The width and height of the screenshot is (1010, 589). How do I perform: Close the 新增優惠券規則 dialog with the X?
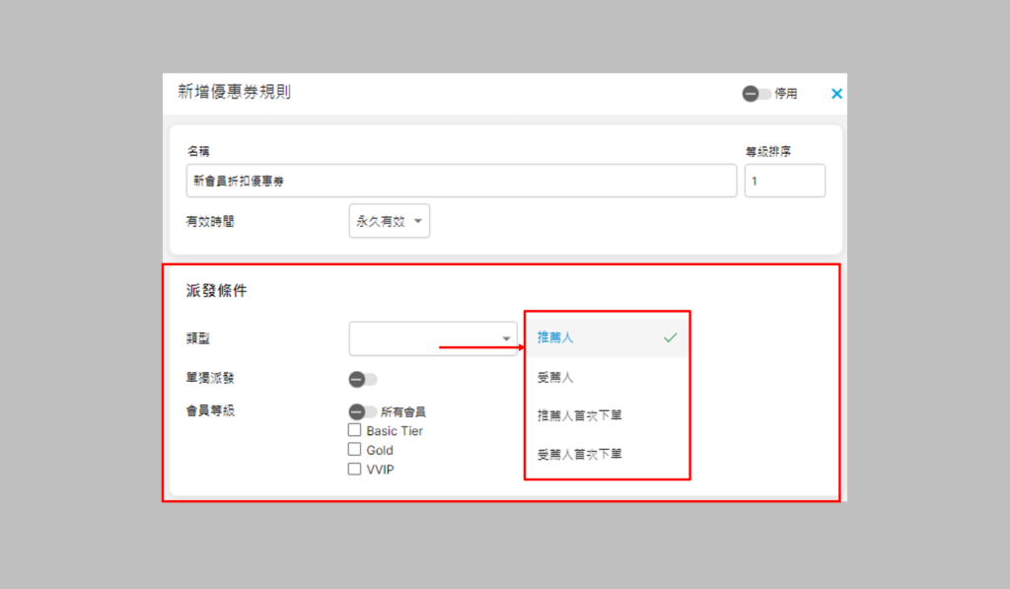click(x=836, y=94)
